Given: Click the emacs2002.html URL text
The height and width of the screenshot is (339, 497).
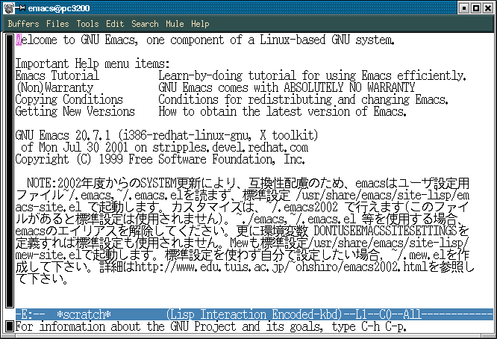Looking at the screenshot, I should point(281,267).
